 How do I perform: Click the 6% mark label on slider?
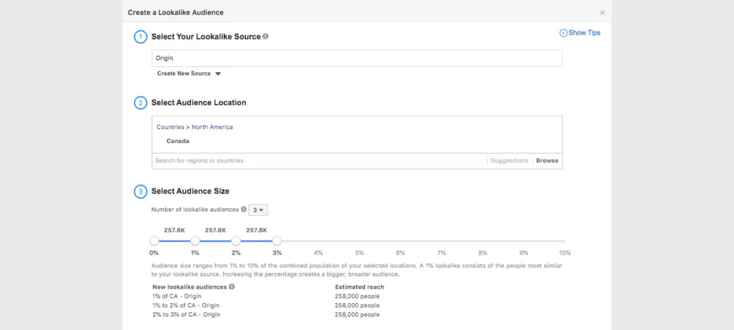click(x=400, y=253)
